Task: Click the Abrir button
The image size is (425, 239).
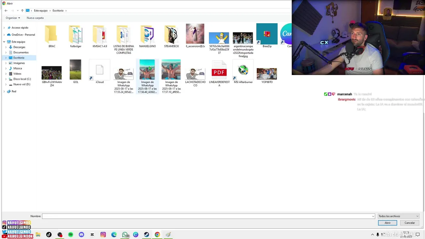Action: click(387, 223)
